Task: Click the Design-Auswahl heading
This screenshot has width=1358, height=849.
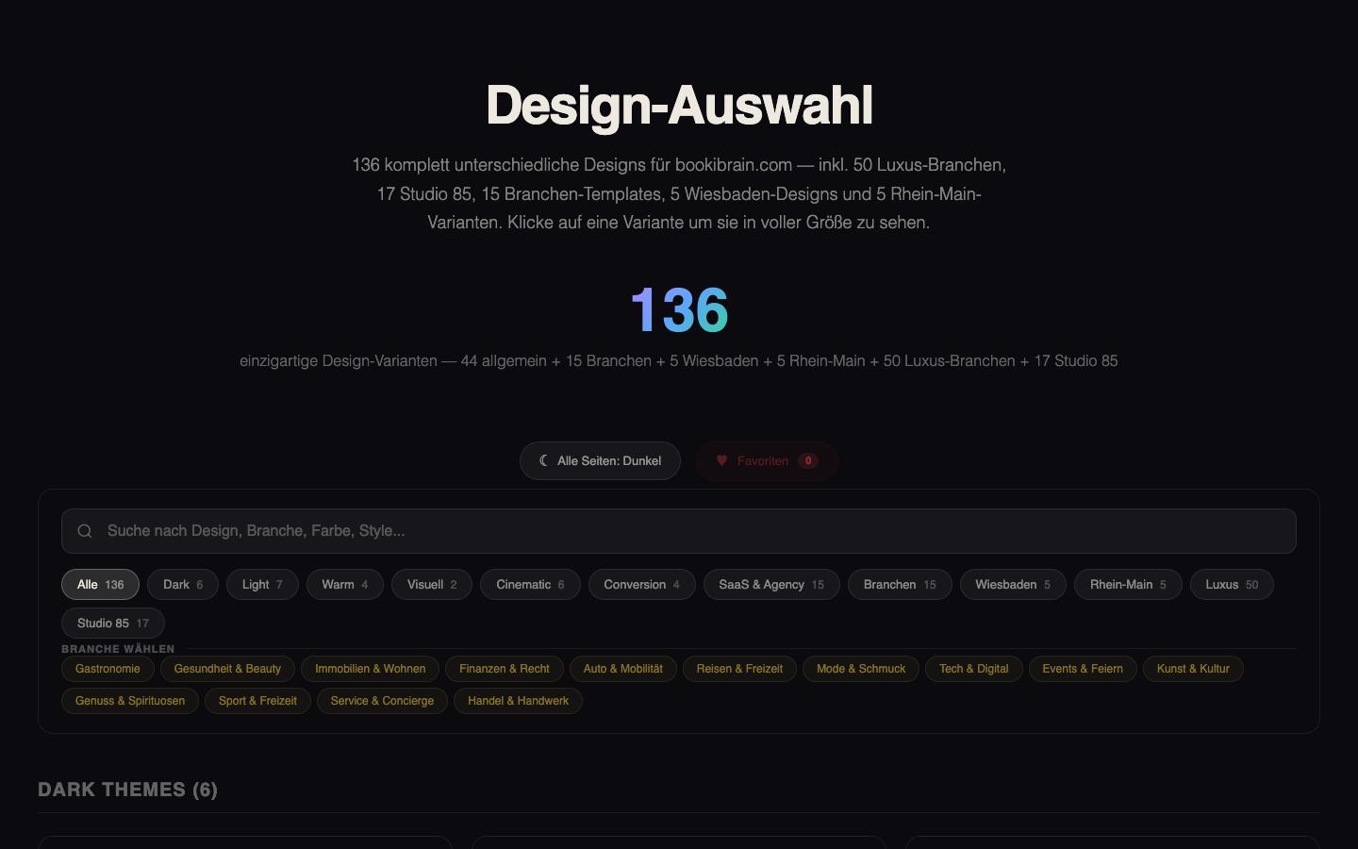Action: tap(679, 105)
